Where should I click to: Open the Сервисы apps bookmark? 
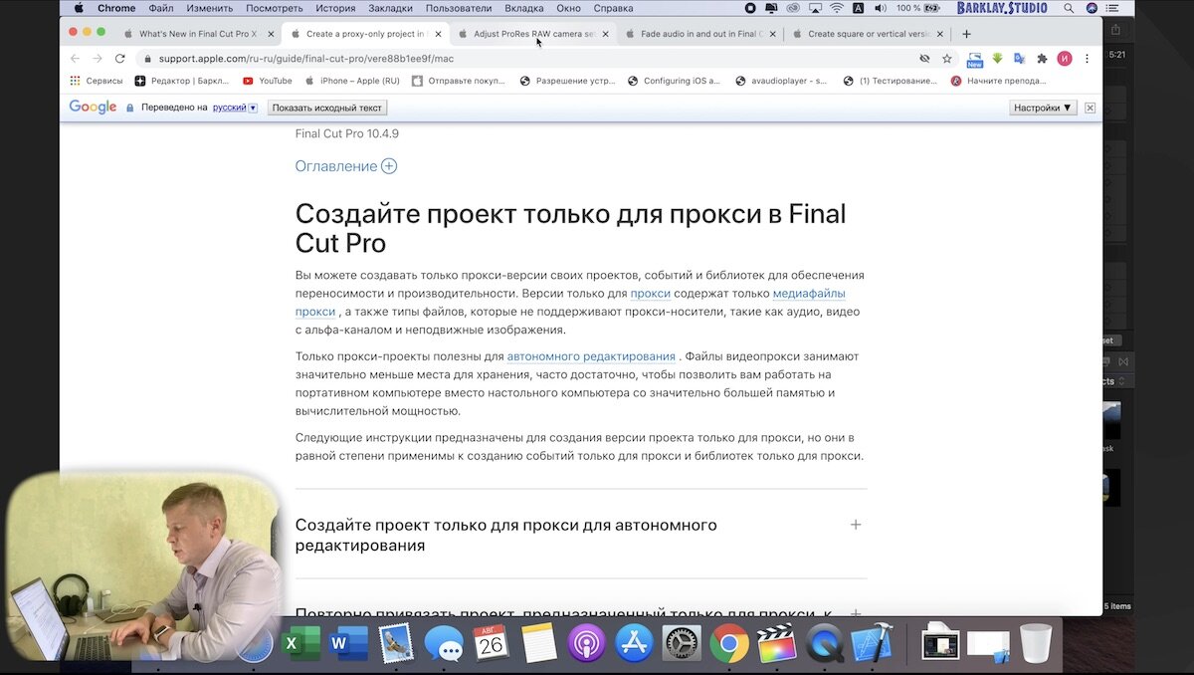[97, 81]
